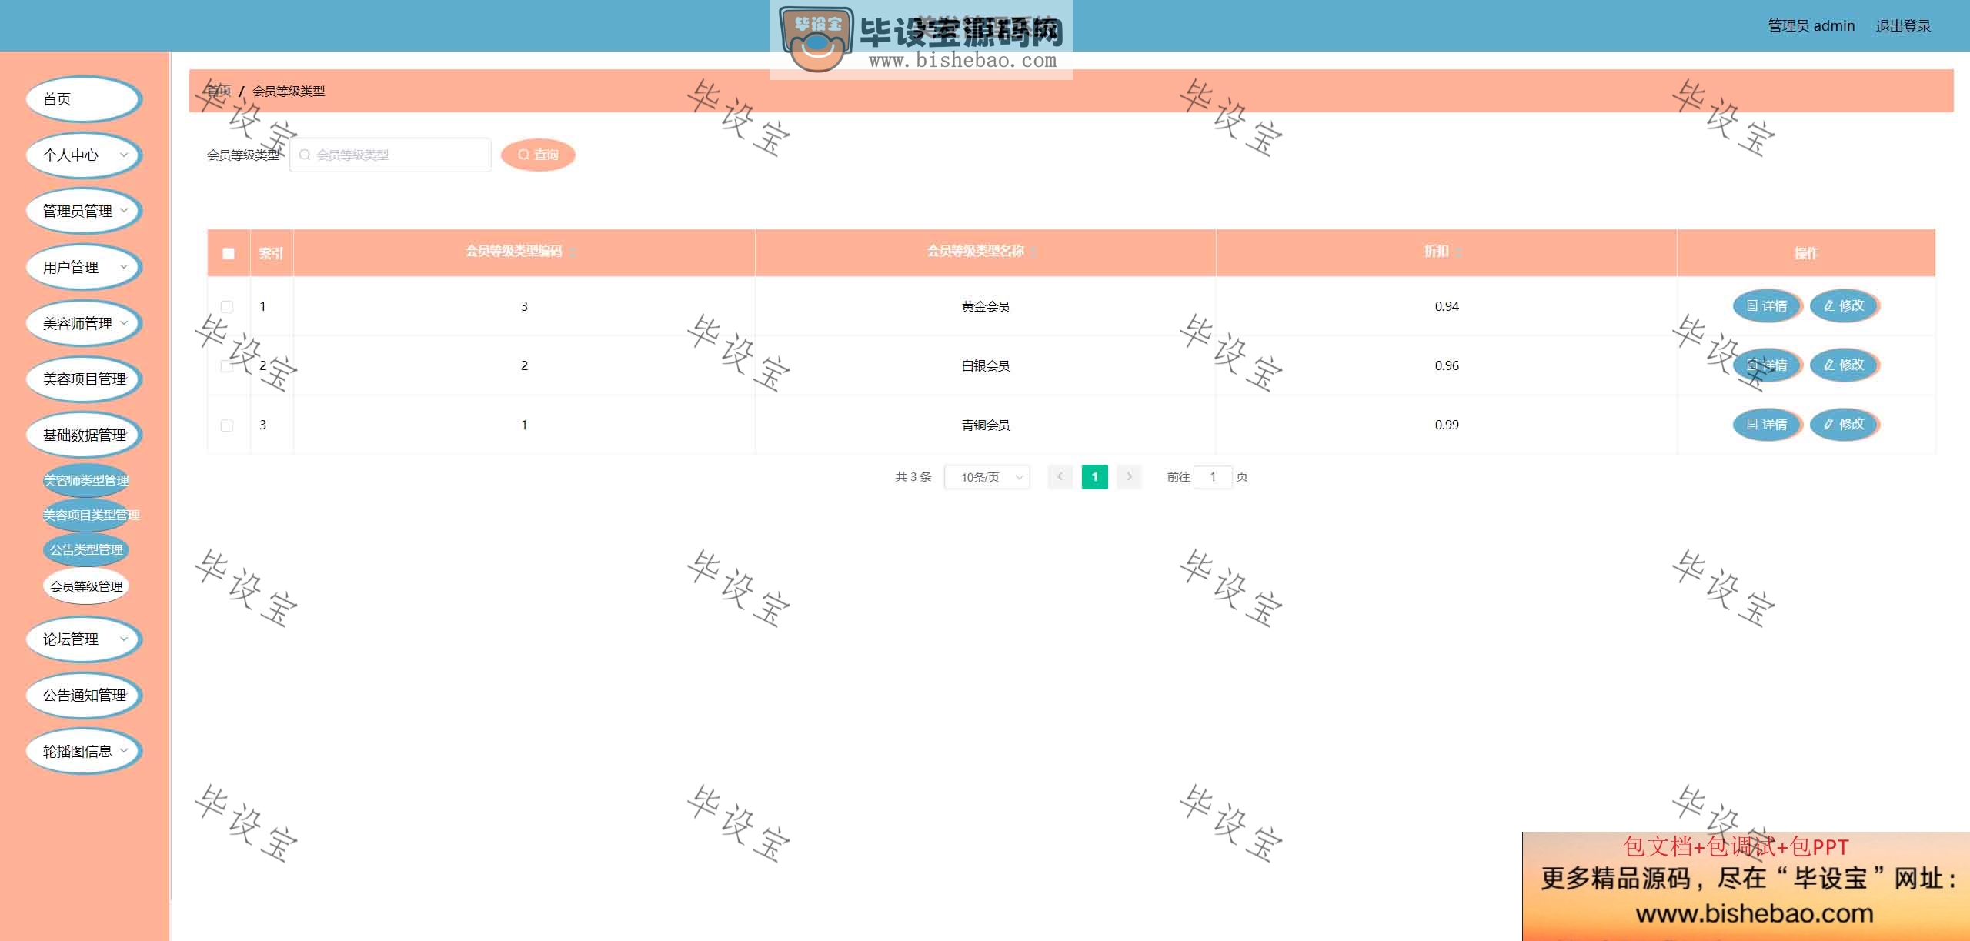The image size is (1970, 941).
Task: Click 会员等级类型 breadcrumb text
Action: point(289,91)
